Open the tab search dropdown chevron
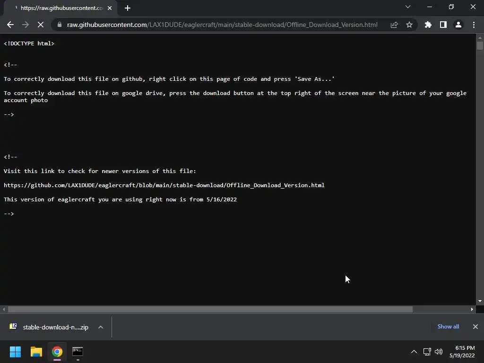 (x=408, y=7)
